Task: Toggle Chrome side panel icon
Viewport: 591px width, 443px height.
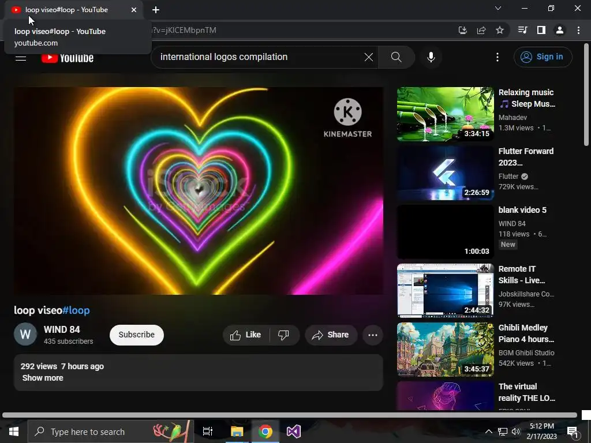Action: [x=541, y=30]
